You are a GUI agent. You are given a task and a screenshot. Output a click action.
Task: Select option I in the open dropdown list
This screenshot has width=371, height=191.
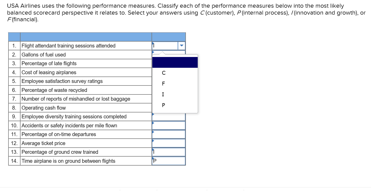pyautogui.click(x=163, y=94)
